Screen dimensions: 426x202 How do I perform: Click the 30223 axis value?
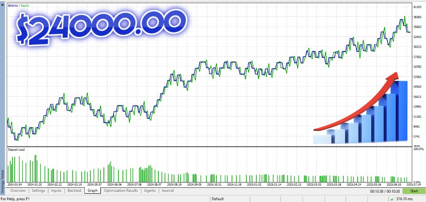(x=417, y=47)
